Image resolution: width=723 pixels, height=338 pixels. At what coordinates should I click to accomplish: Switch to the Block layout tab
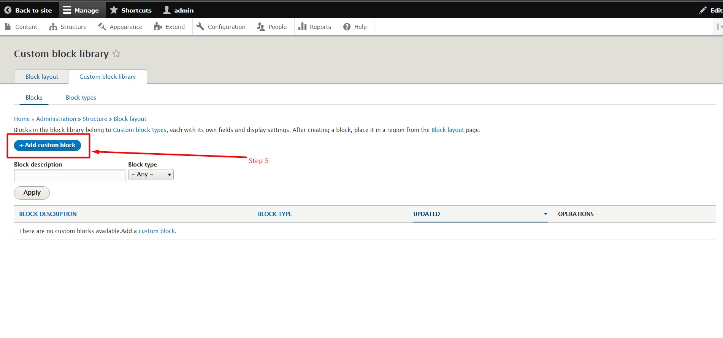(x=41, y=76)
